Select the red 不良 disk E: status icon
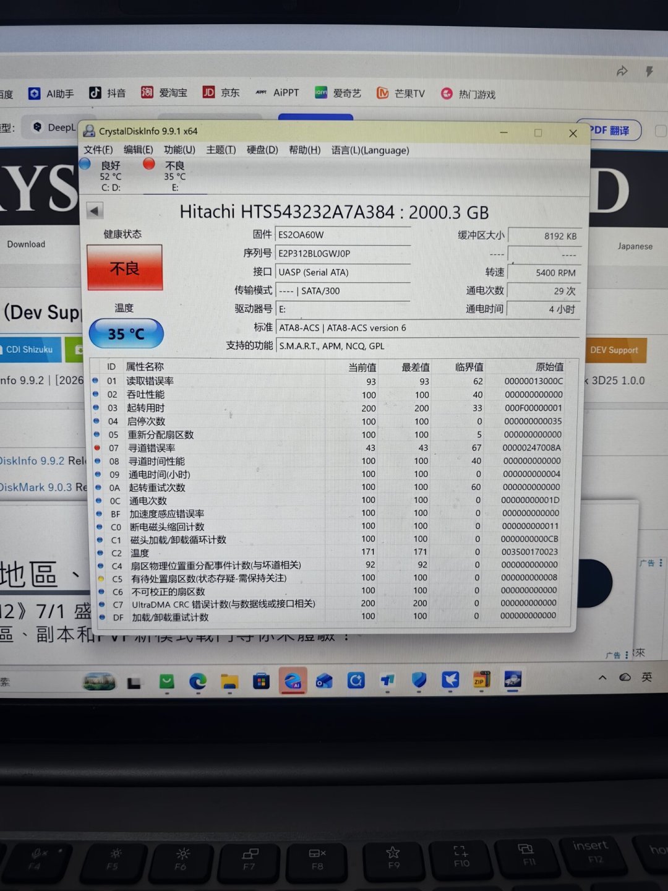Screen dimensions: 668x891 point(149,164)
